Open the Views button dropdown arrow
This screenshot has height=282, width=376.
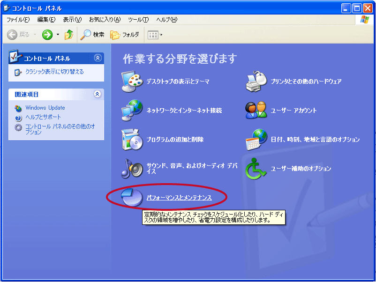tap(161, 35)
